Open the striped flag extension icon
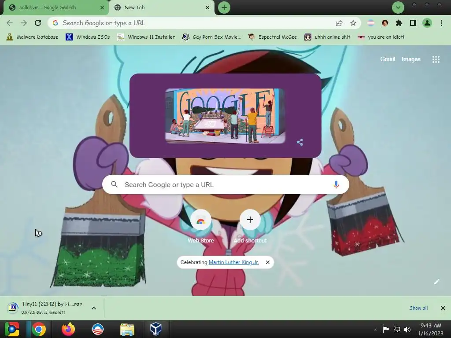Screen dimensions: 451x338 click(x=371, y=23)
